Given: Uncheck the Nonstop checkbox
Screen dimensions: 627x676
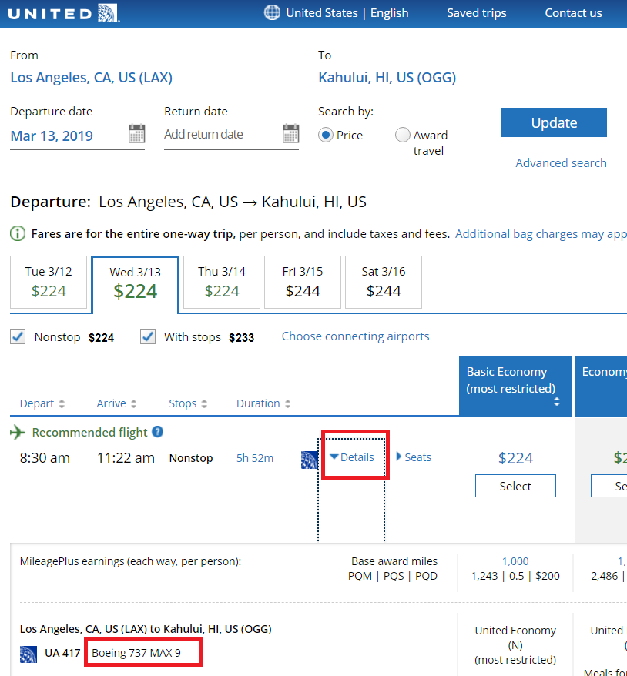Looking at the screenshot, I should click(x=18, y=336).
